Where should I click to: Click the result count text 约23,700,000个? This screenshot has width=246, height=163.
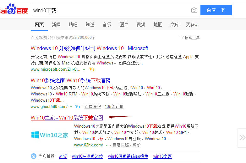pos(82,38)
